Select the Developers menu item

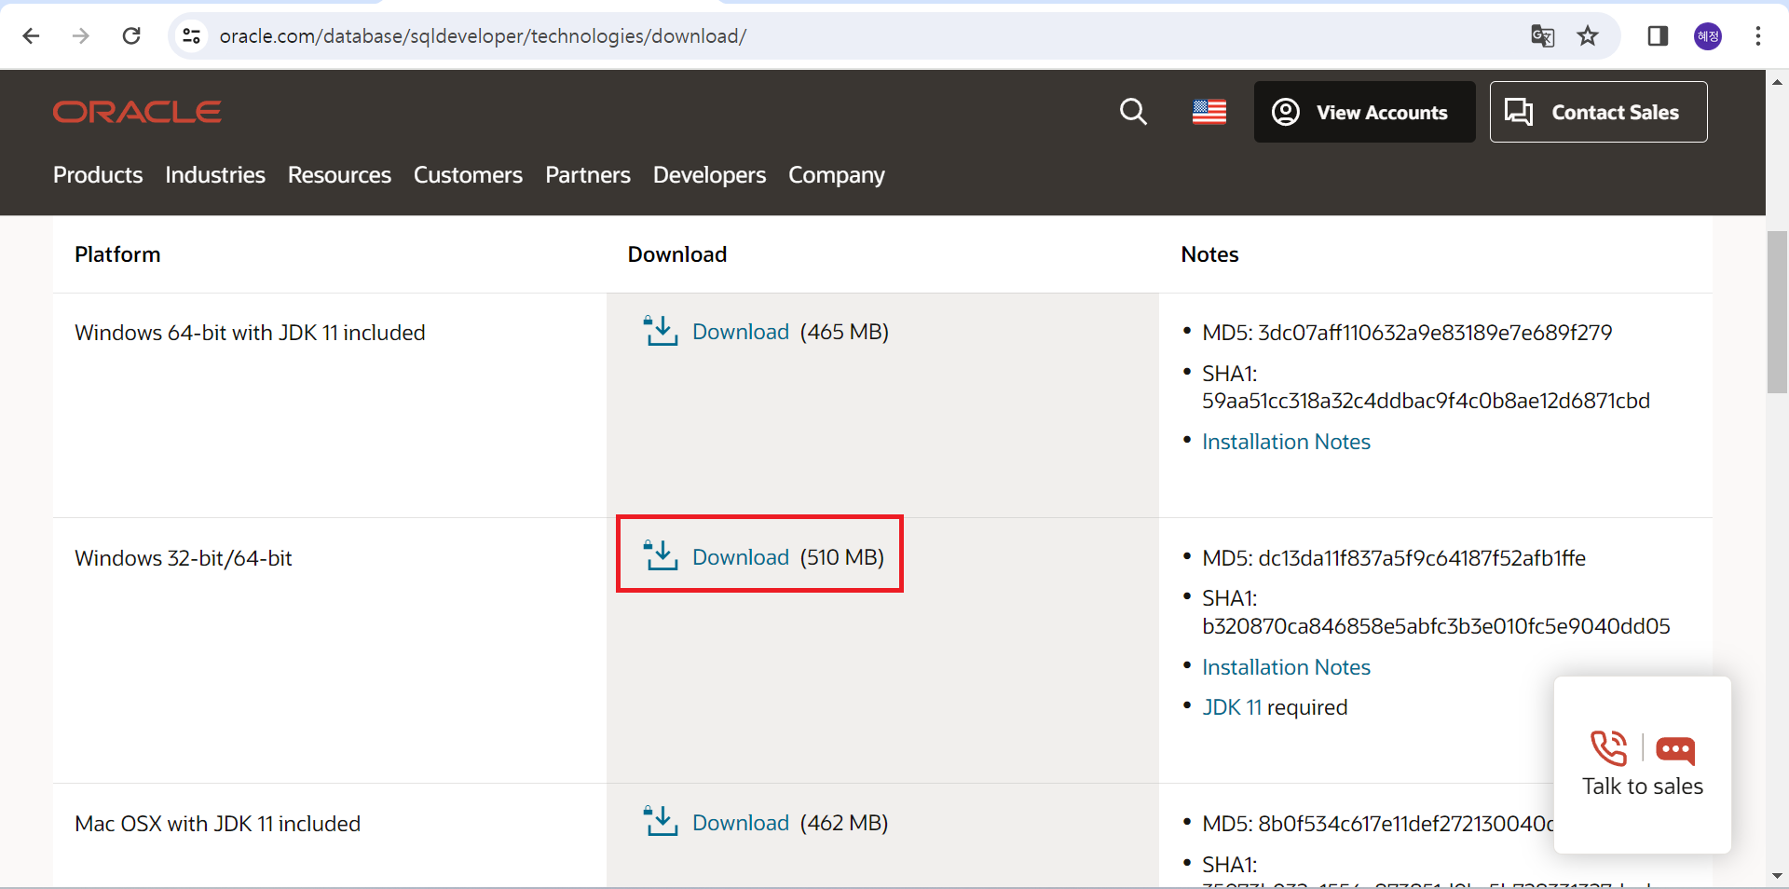(x=708, y=175)
